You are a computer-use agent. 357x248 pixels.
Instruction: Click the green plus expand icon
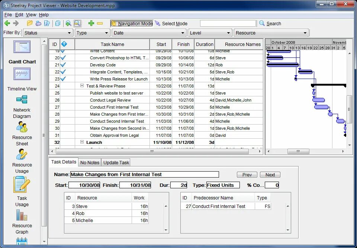point(91,23)
